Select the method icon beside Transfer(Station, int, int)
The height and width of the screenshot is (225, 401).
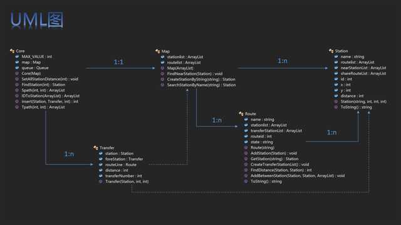(x=100, y=181)
